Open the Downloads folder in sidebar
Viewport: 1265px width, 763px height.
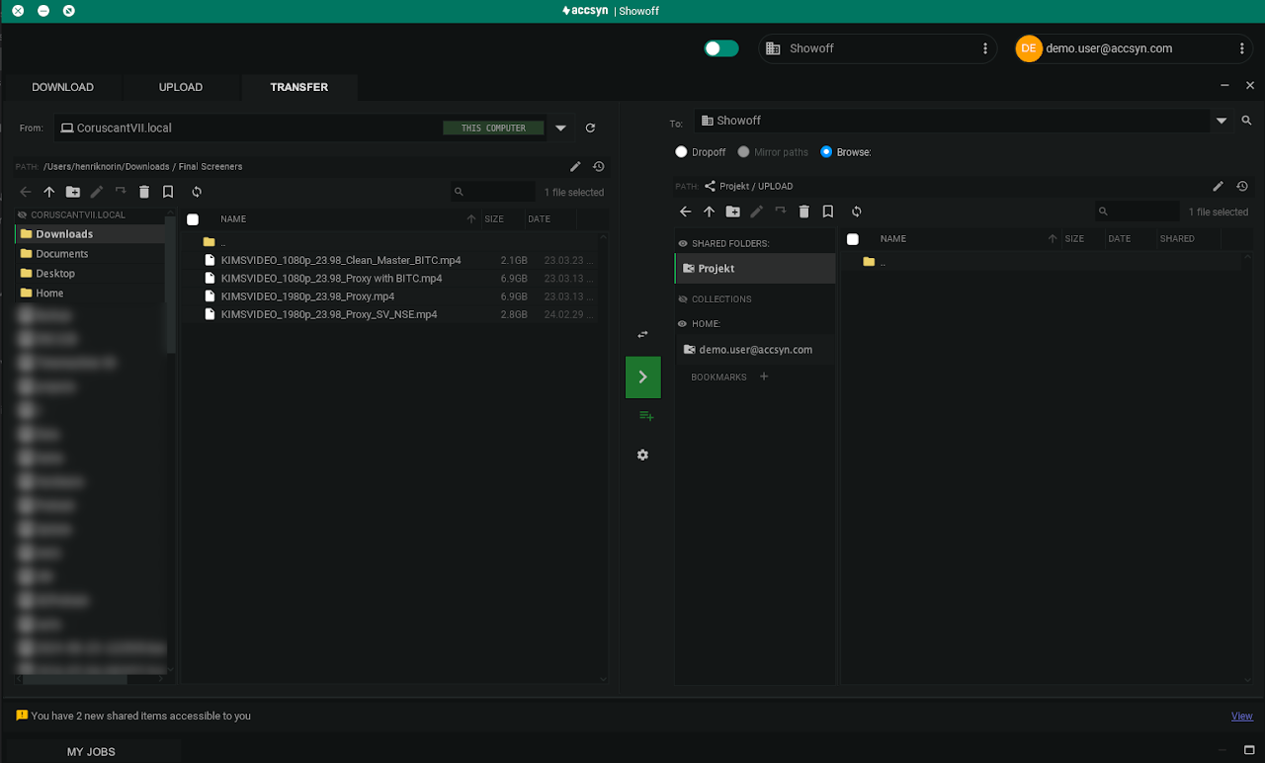[91, 234]
